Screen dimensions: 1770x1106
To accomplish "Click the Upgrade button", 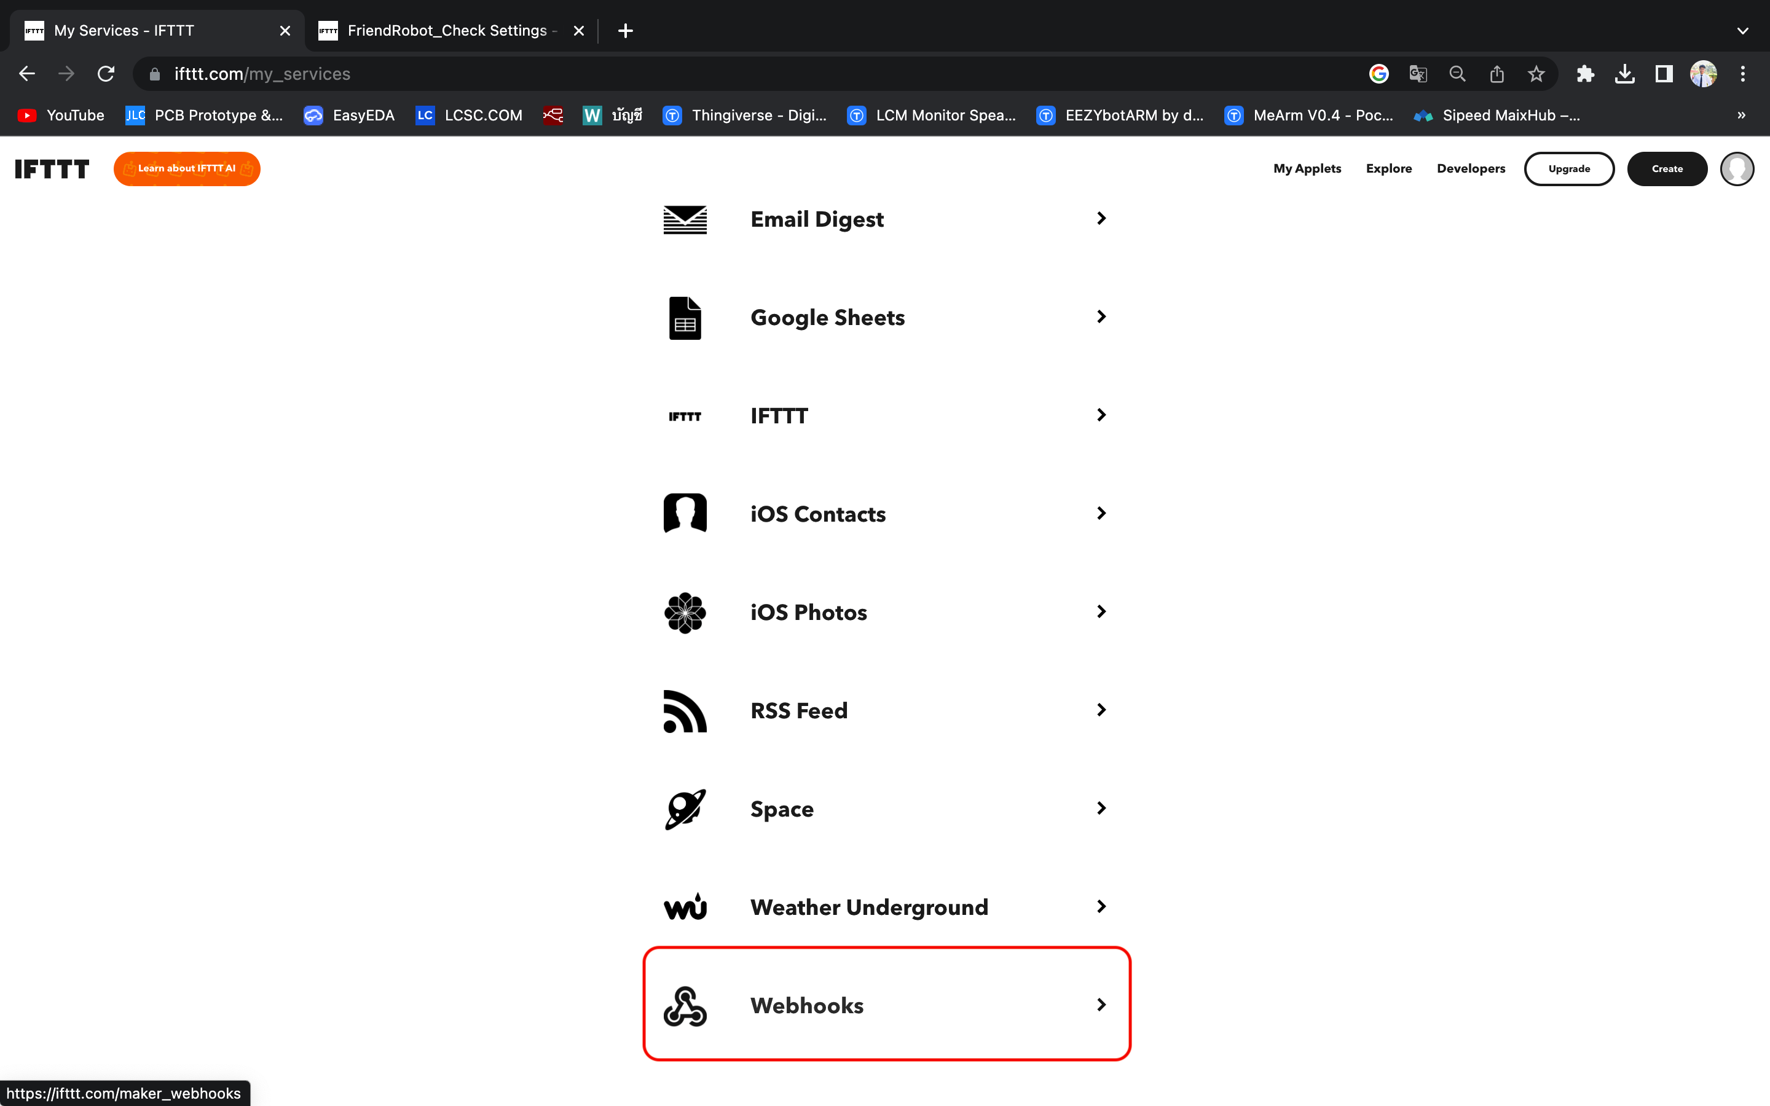I will click(1569, 169).
